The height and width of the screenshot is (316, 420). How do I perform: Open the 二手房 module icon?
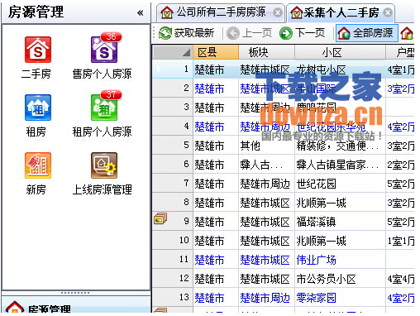[38, 50]
